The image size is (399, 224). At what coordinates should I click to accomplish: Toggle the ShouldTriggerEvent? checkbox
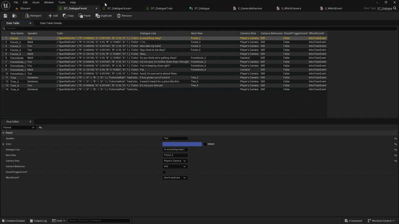pos(164,172)
